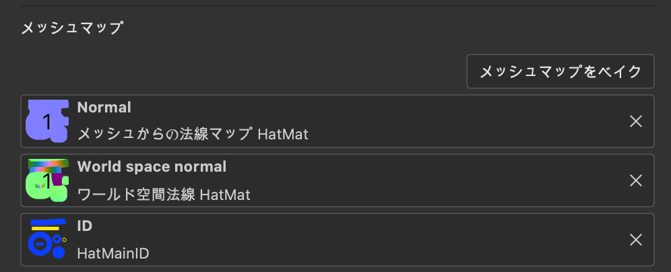Screen dimensions: 671x272
Task: Click the number badge on Normal thumbnail
Action: tap(46, 123)
